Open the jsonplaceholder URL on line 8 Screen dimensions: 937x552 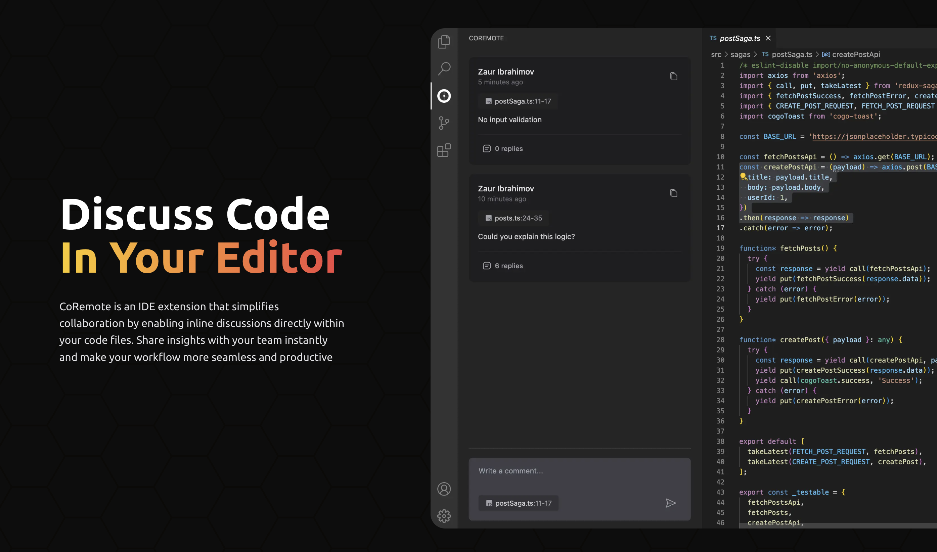[x=874, y=137]
